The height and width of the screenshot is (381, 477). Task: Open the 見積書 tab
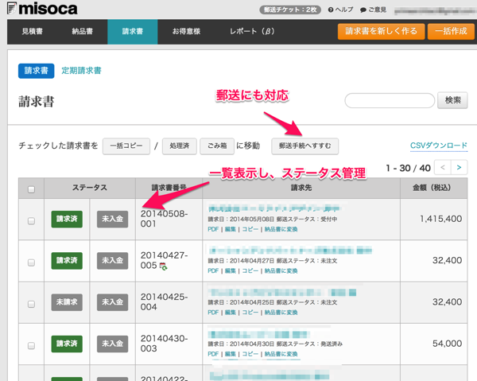pyautogui.click(x=32, y=31)
